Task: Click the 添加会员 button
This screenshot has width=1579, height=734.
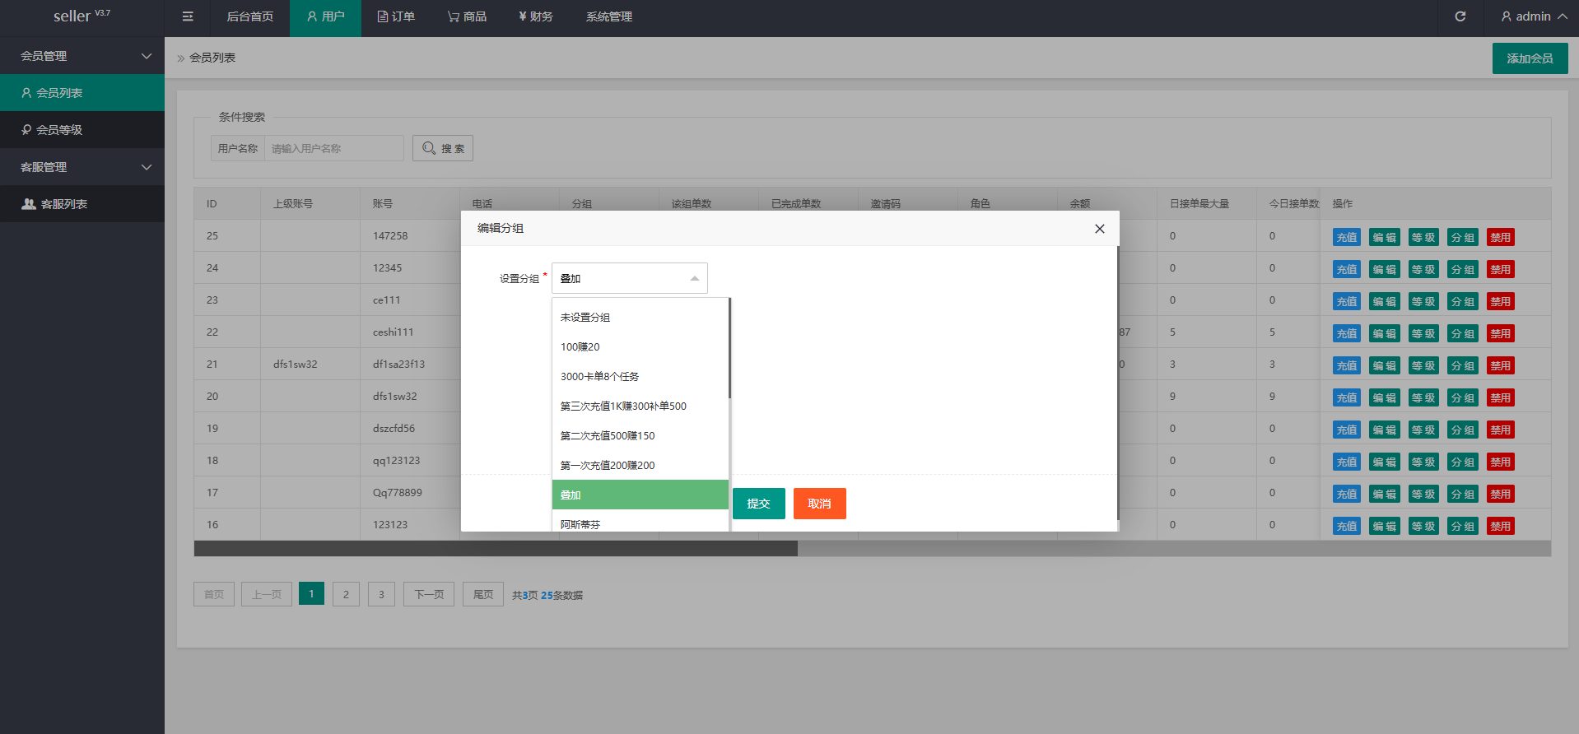Action: coord(1530,58)
